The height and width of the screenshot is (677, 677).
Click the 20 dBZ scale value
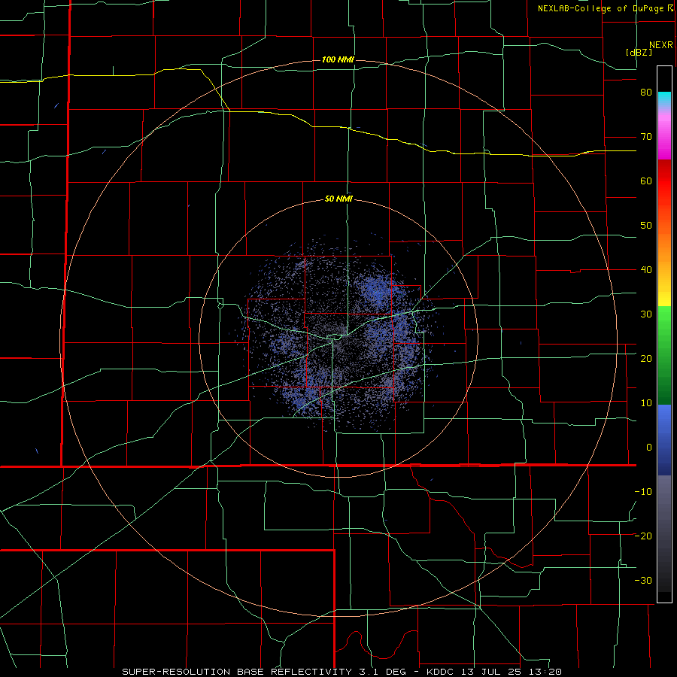[x=646, y=358]
